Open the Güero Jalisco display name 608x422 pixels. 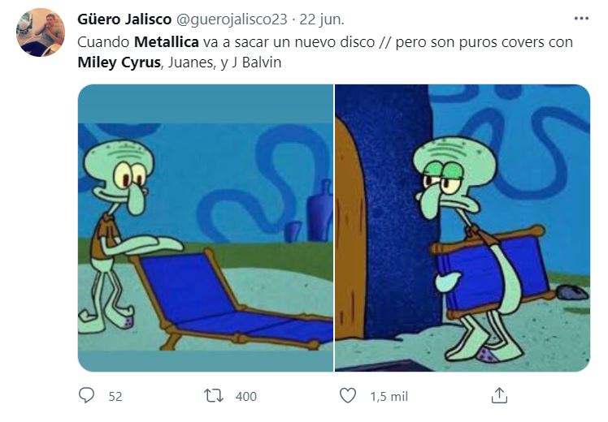click(124, 19)
